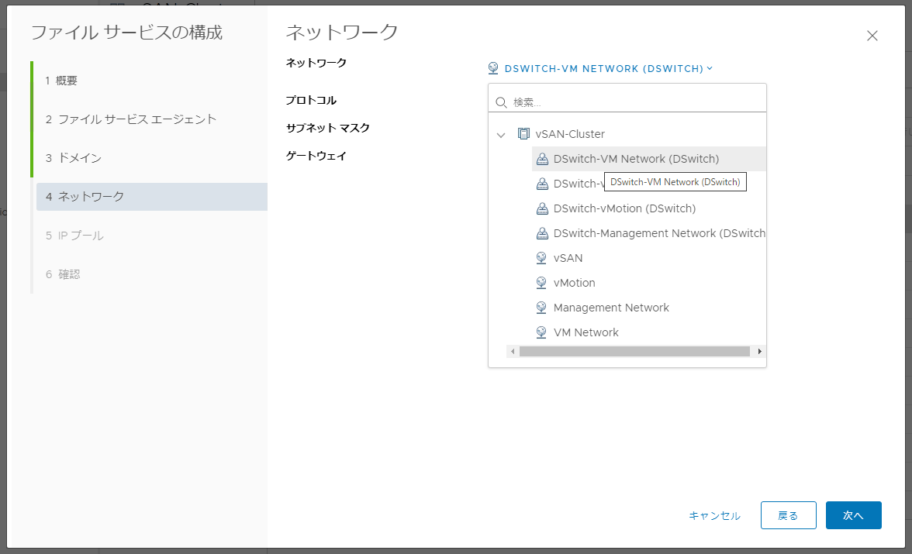This screenshot has width=912, height=554.
Task: Click the 戻る back button
Action: tap(788, 515)
